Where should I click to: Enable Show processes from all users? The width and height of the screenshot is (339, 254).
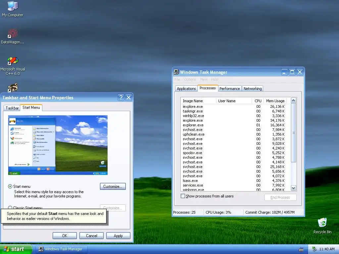[183, 196]
